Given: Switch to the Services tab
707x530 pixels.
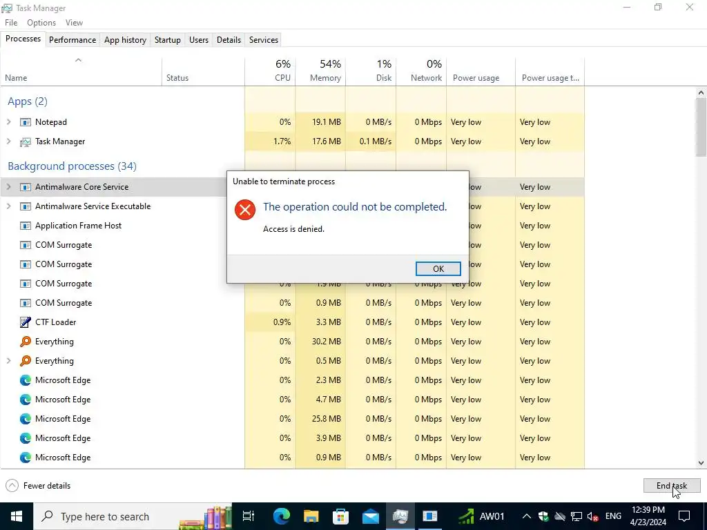Looking at the screenshot, I should pyautogui.click(x=264, y=40).
